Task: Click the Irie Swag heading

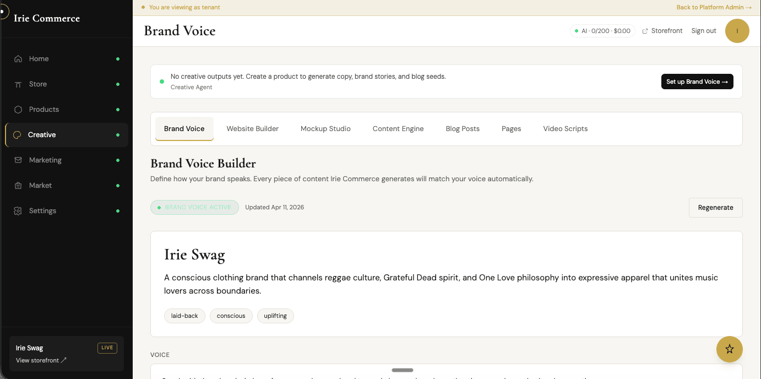Action: coord(194,255)
